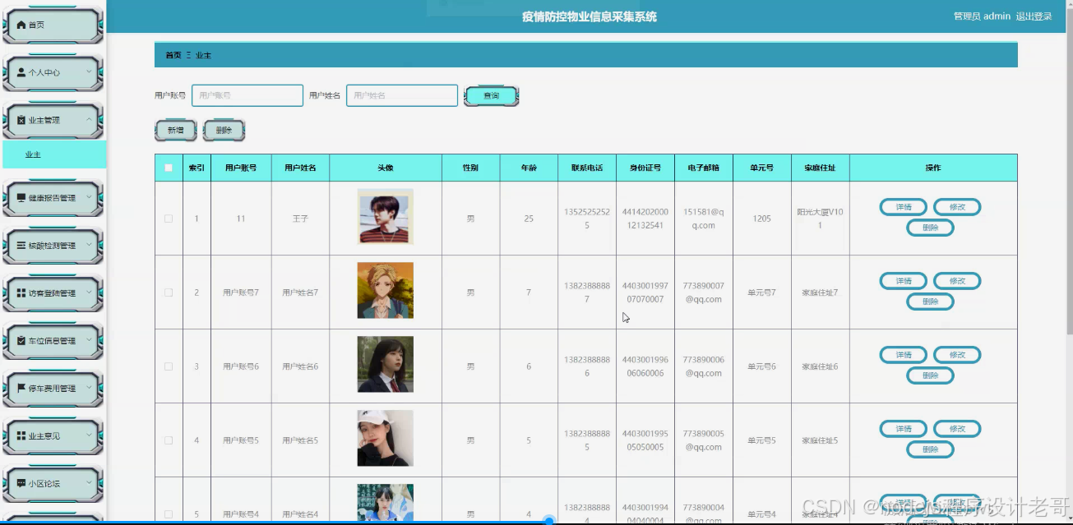Click the person icon beside 个人中心

(21, 72)
